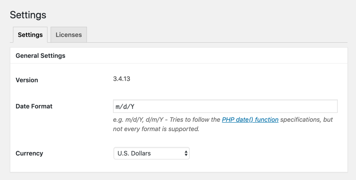The width and height of the screenshot is (356, 180).
Task: Click the 'specifications, but' text after the link
Action: coord(306,120)
